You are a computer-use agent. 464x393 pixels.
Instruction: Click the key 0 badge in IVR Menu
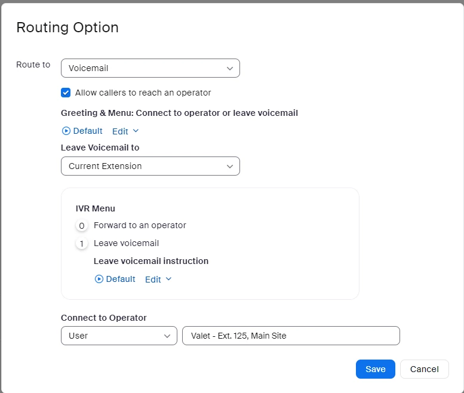tap(82, 226)
